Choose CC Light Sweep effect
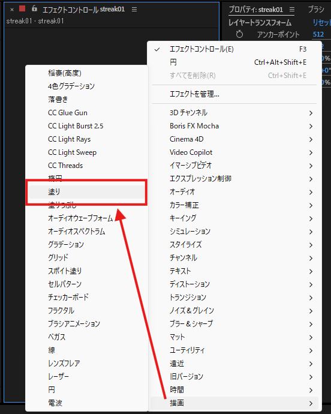 click(72, 152)
